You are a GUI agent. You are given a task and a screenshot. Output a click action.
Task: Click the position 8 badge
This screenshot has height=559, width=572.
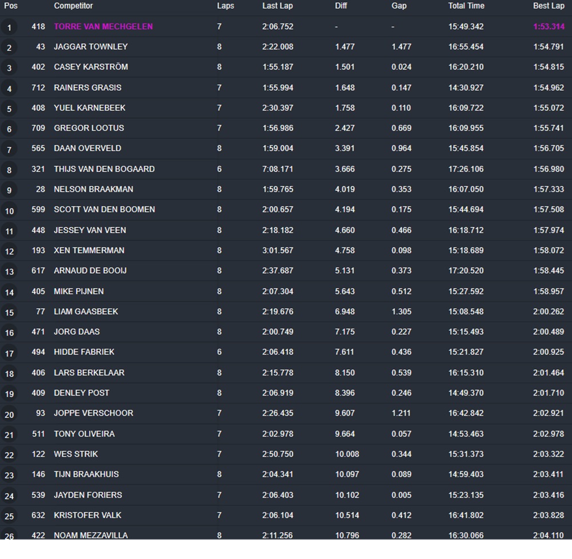pyautogui.click(x=9, y=170)
